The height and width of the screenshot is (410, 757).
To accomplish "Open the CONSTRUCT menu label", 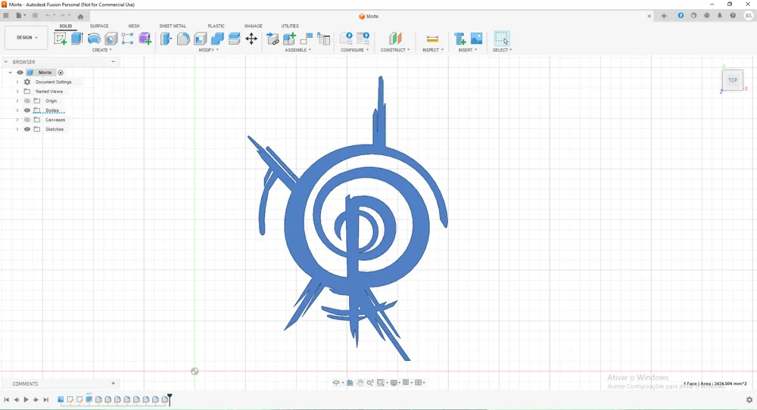I will pos(395,50).
